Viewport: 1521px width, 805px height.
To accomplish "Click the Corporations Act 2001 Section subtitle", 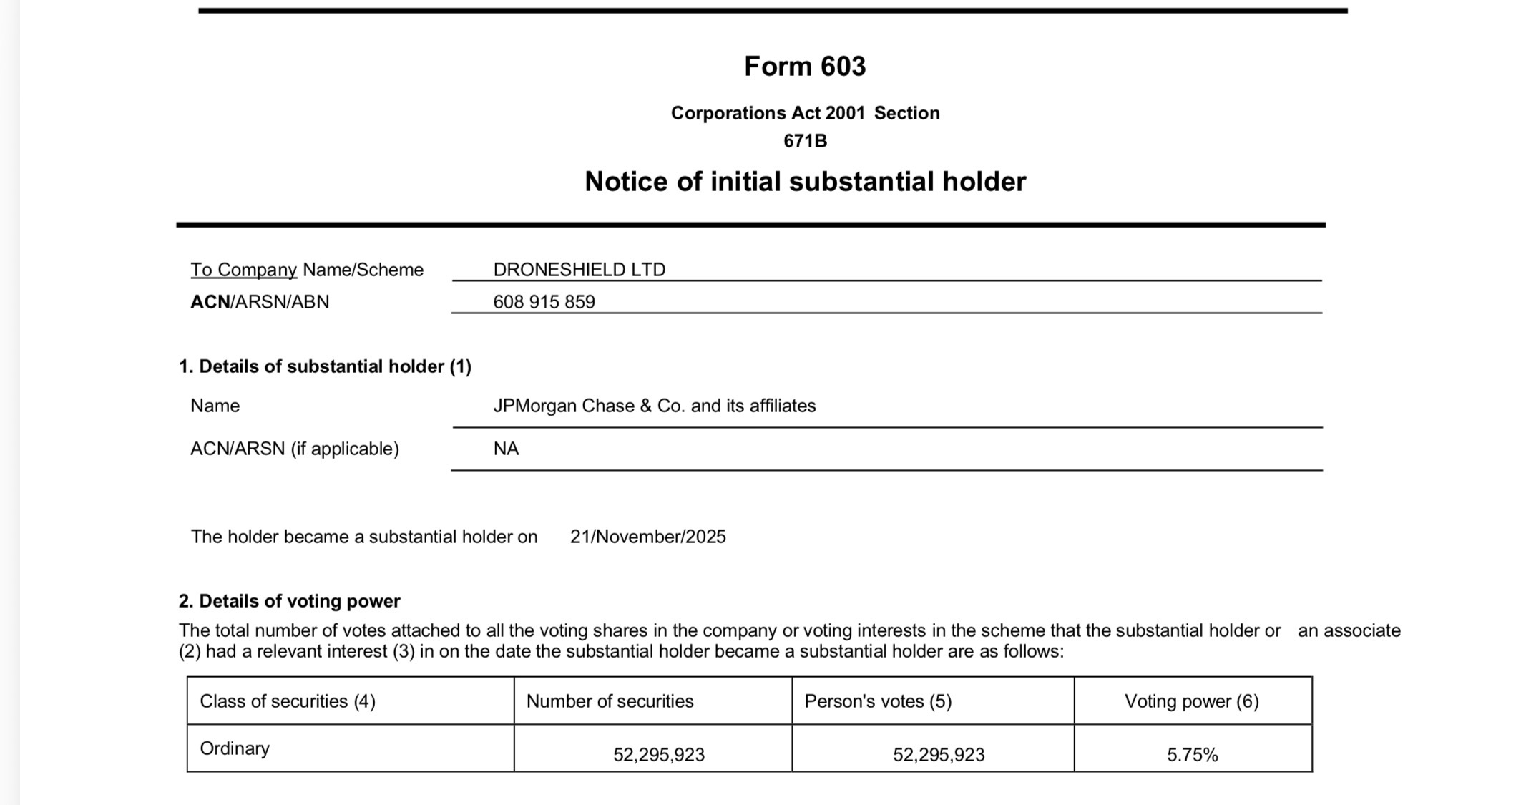I will pos(805,113).
